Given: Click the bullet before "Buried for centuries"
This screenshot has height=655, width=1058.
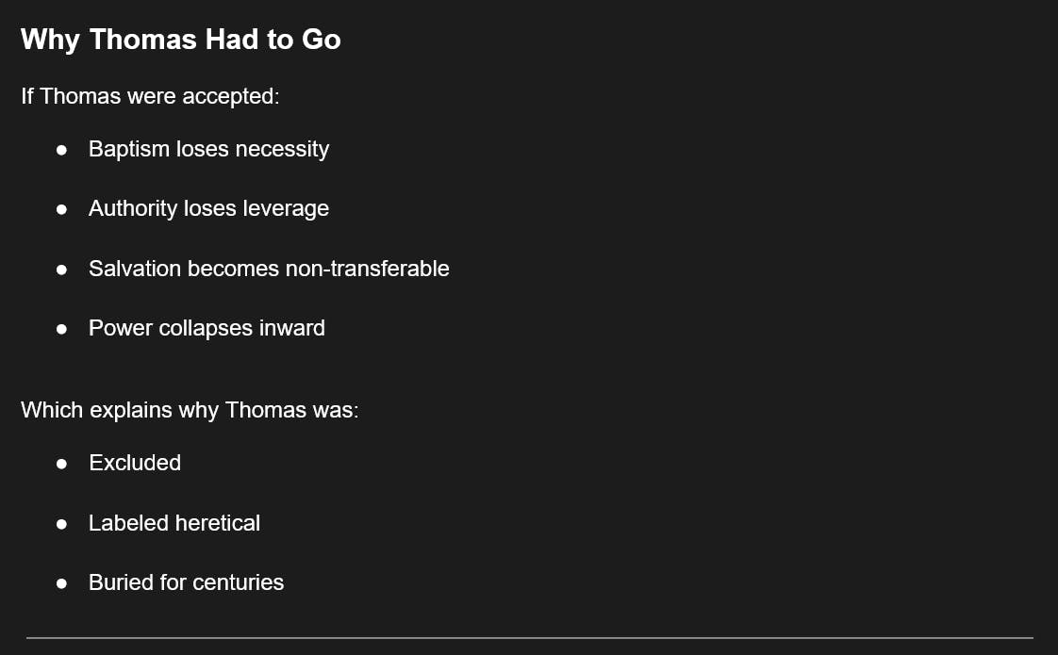Looking at the screenshot, I should coord(61,583).
